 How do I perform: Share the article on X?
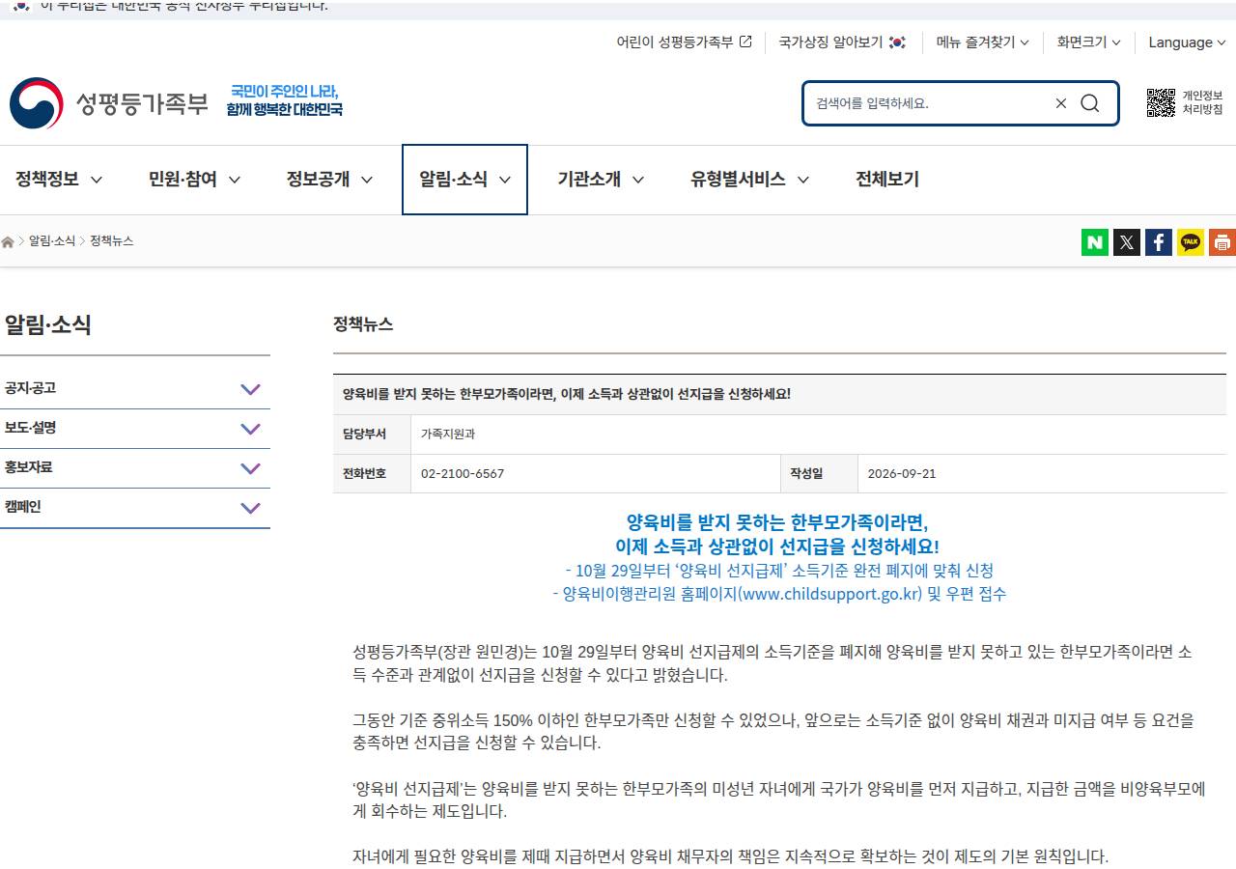1127,242
